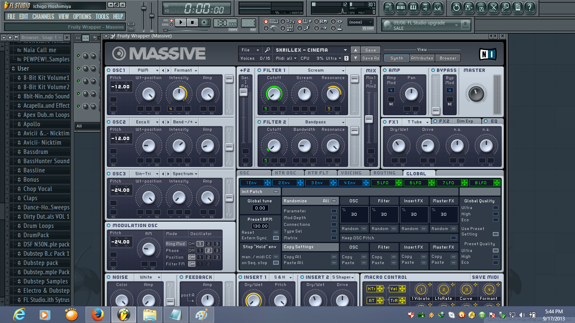575x323 pixels.
Task: Click the 1 Env modulation drag handle
Action: [x=267, y=183]
